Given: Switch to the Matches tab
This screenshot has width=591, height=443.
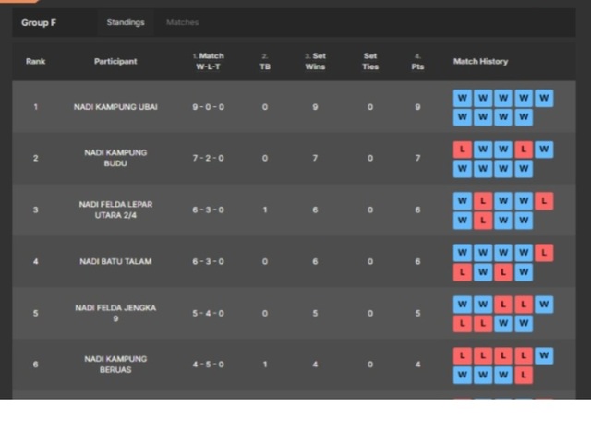Looking at the screenshot, I should pos(182,22).
